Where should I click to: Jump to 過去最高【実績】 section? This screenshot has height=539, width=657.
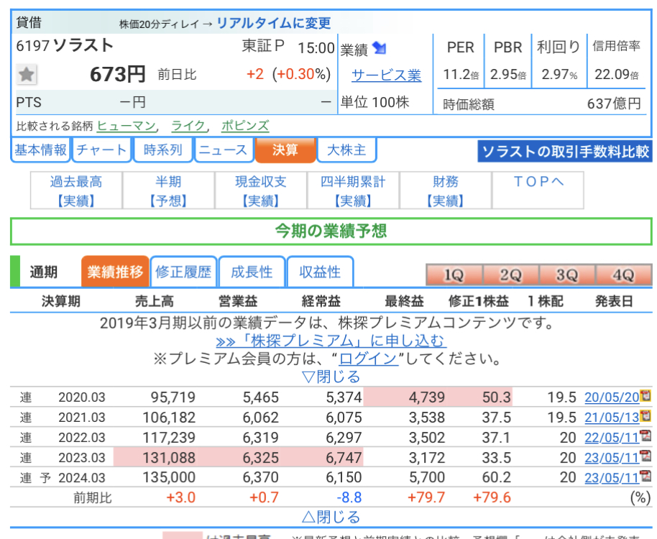point(76,190)
